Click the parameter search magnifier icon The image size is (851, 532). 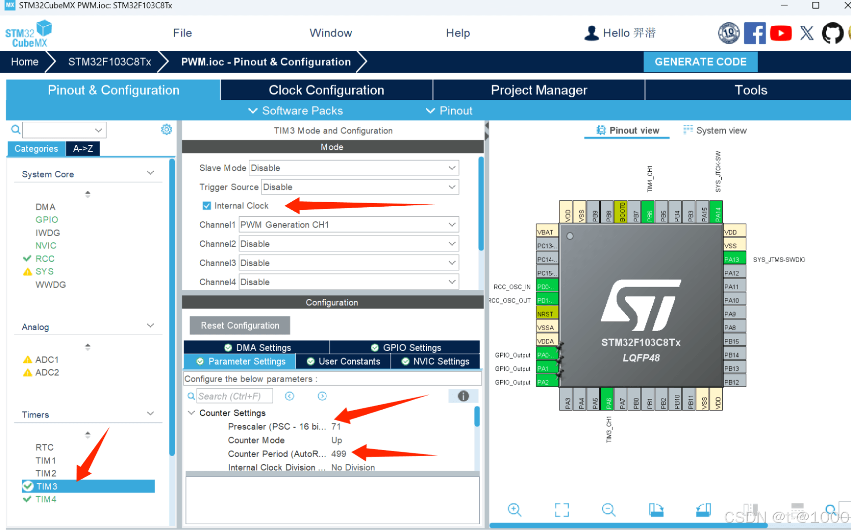191,396
